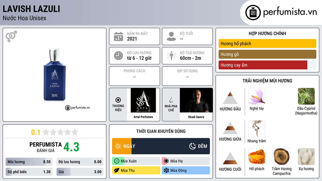Click the Độ phổ biến 1.30 score bar

click(29, 172)
